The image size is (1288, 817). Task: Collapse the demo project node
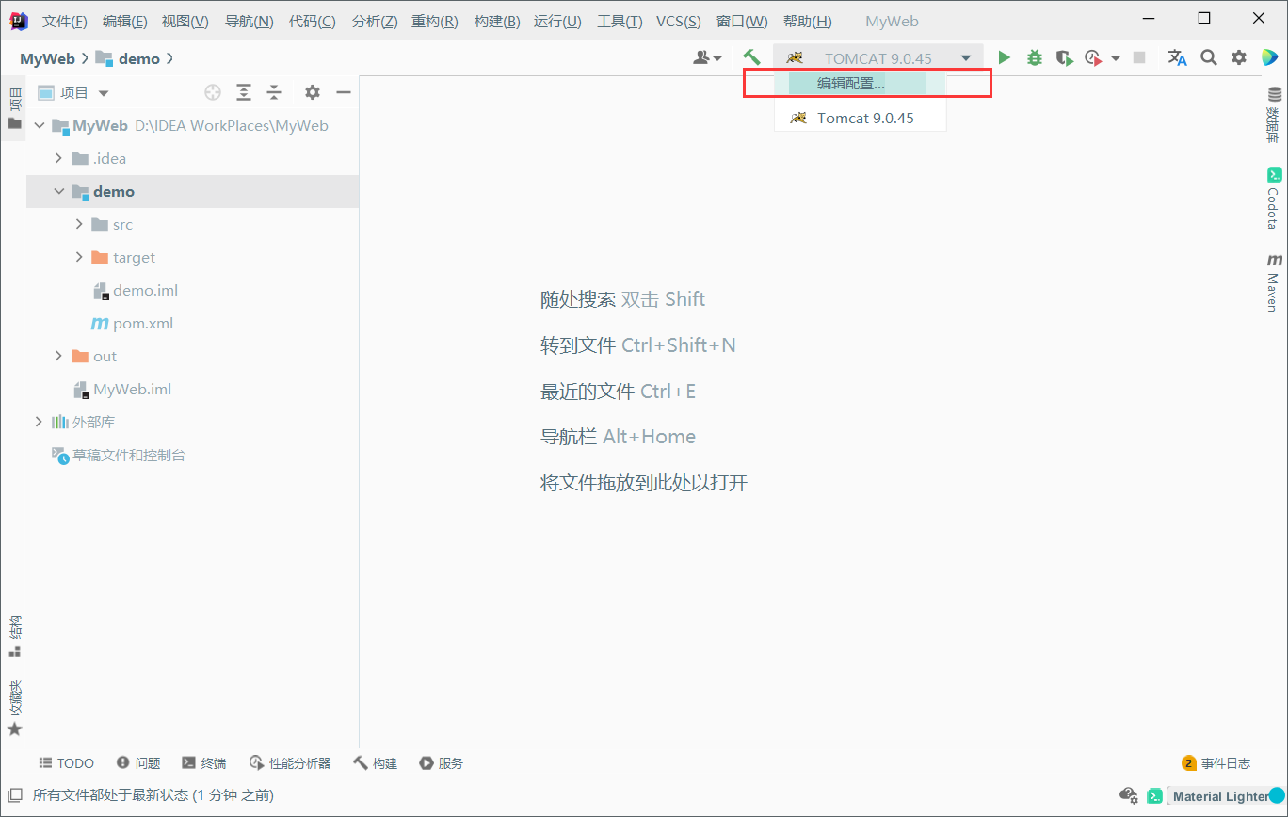(x=58, y=191)
